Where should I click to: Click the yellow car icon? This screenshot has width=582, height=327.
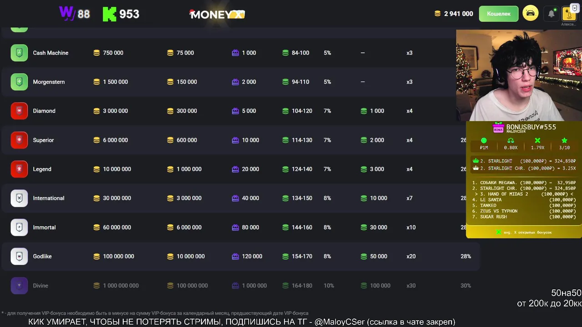click(x=531, y=14)
